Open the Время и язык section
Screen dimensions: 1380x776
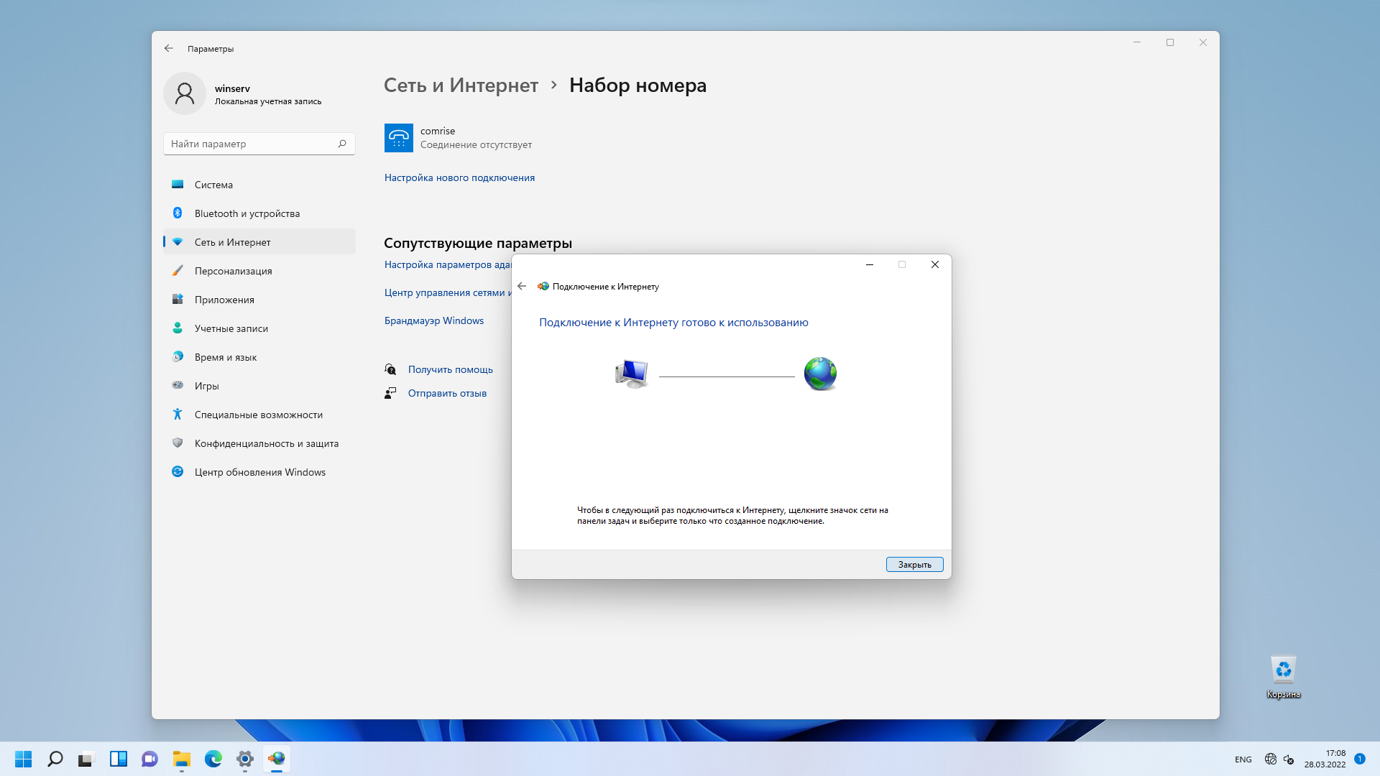[x=259, y=357]
